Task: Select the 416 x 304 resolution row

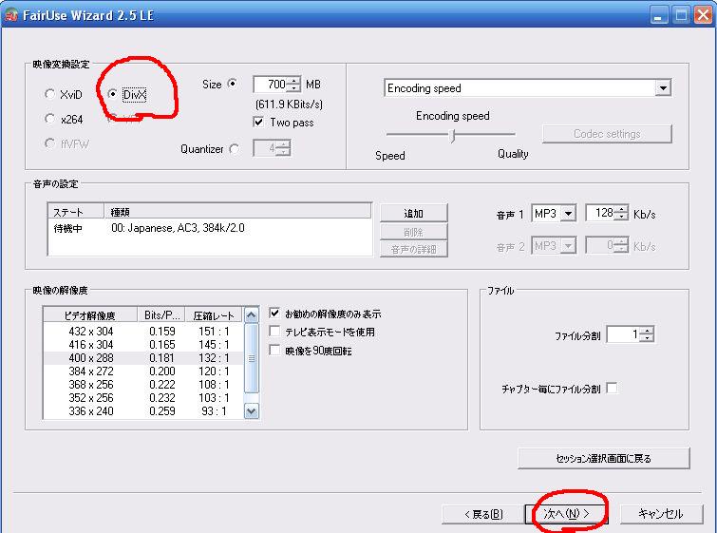Action: pos(144,345)
